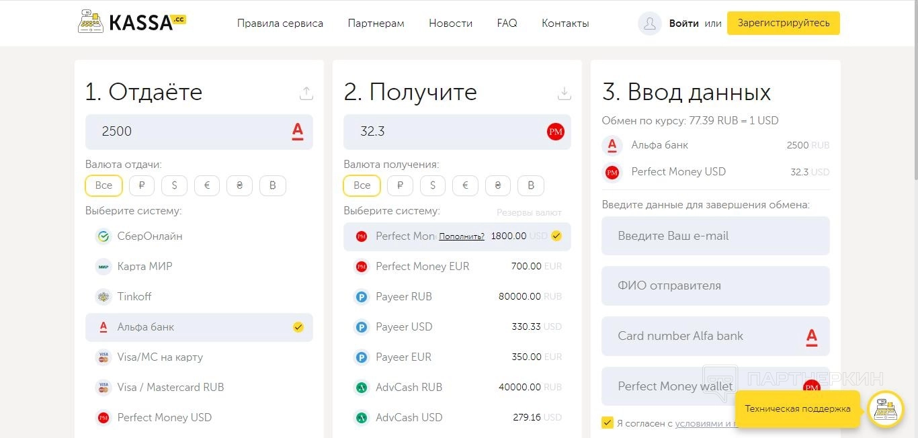The image size is (918, 438).
Task: Click the user avatar icon near Войти
Action: point(650,24)
